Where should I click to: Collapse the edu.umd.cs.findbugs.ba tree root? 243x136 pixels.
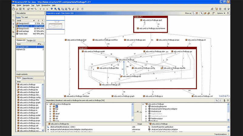[48, 104]
